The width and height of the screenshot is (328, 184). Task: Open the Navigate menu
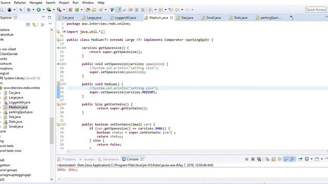click(x=36, y=3)
